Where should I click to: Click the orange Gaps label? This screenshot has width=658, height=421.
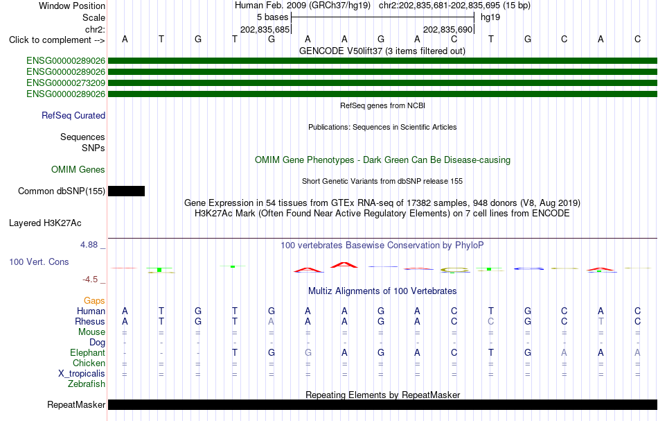tap(94, 300)
